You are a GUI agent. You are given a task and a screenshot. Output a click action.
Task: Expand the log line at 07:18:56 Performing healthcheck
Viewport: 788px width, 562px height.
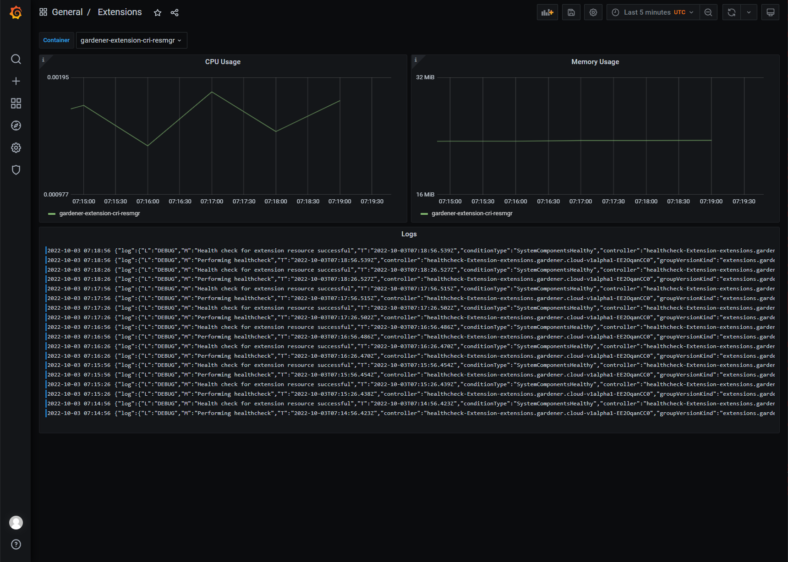click(x=410, y=260)
